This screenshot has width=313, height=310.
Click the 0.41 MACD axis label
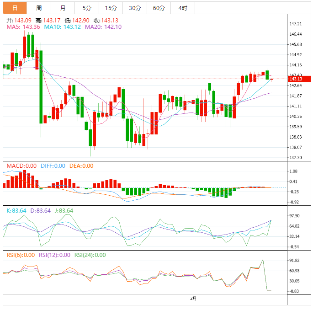pos(293,182)
